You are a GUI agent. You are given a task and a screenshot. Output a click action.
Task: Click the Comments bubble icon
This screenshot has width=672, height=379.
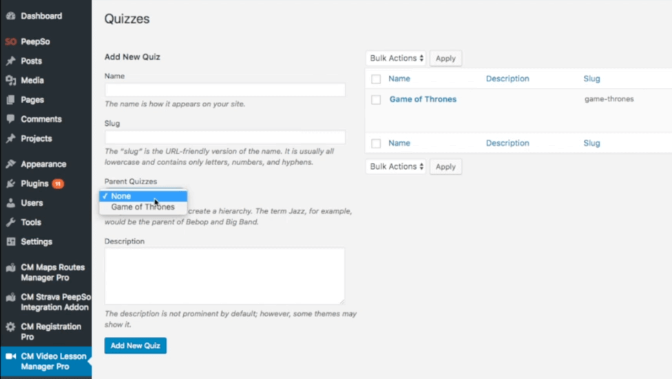(10, 119)
